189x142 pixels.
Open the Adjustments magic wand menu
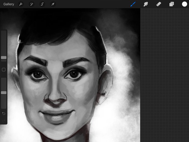(31, 4)
